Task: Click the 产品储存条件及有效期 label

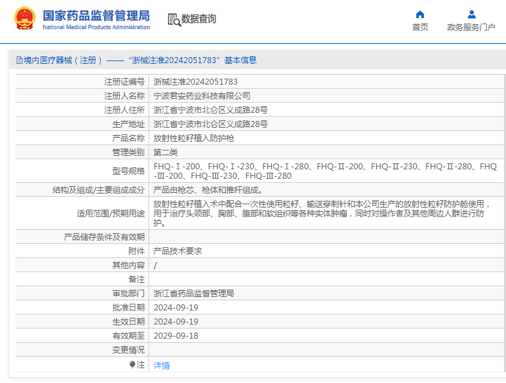Action: tap(104, 237)
